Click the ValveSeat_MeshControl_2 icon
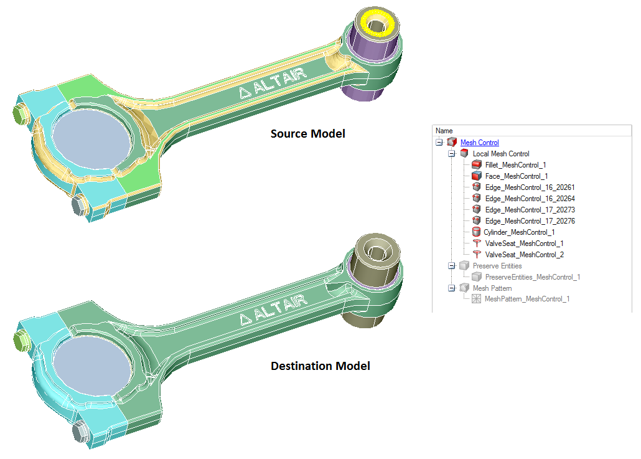The height and width of the screenshot is (459, 641). 477,255
